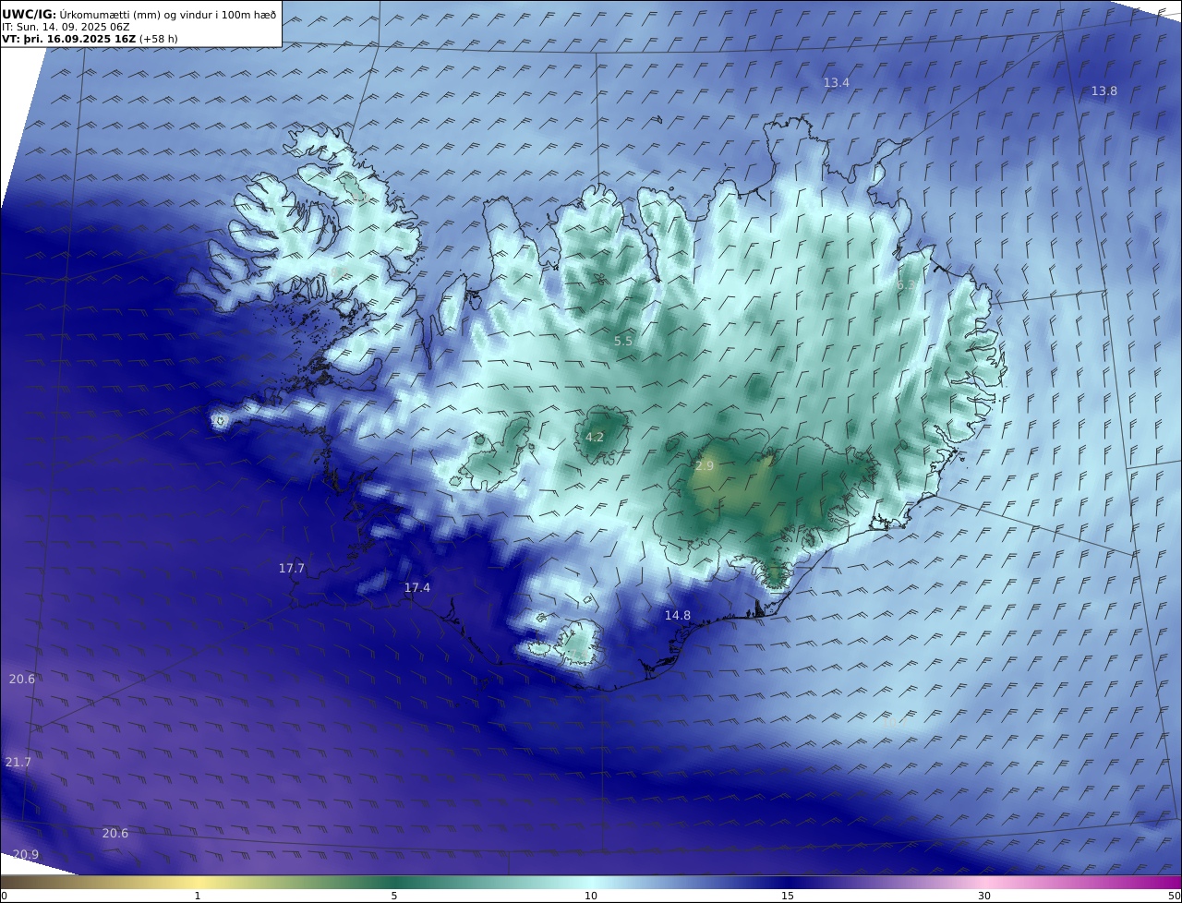Click the dark green colorbar segment at 5

pyautogui.click(x=394, y=882)
